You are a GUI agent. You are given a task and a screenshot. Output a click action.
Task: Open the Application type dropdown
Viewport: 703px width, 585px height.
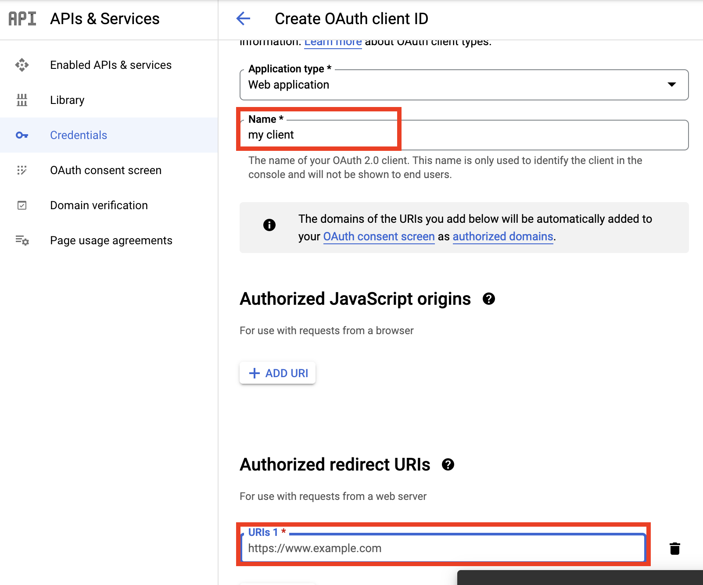tap(672, 85)
